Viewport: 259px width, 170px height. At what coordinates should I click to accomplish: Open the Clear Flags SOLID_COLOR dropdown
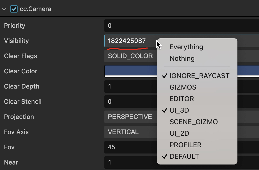pos(130,56)
